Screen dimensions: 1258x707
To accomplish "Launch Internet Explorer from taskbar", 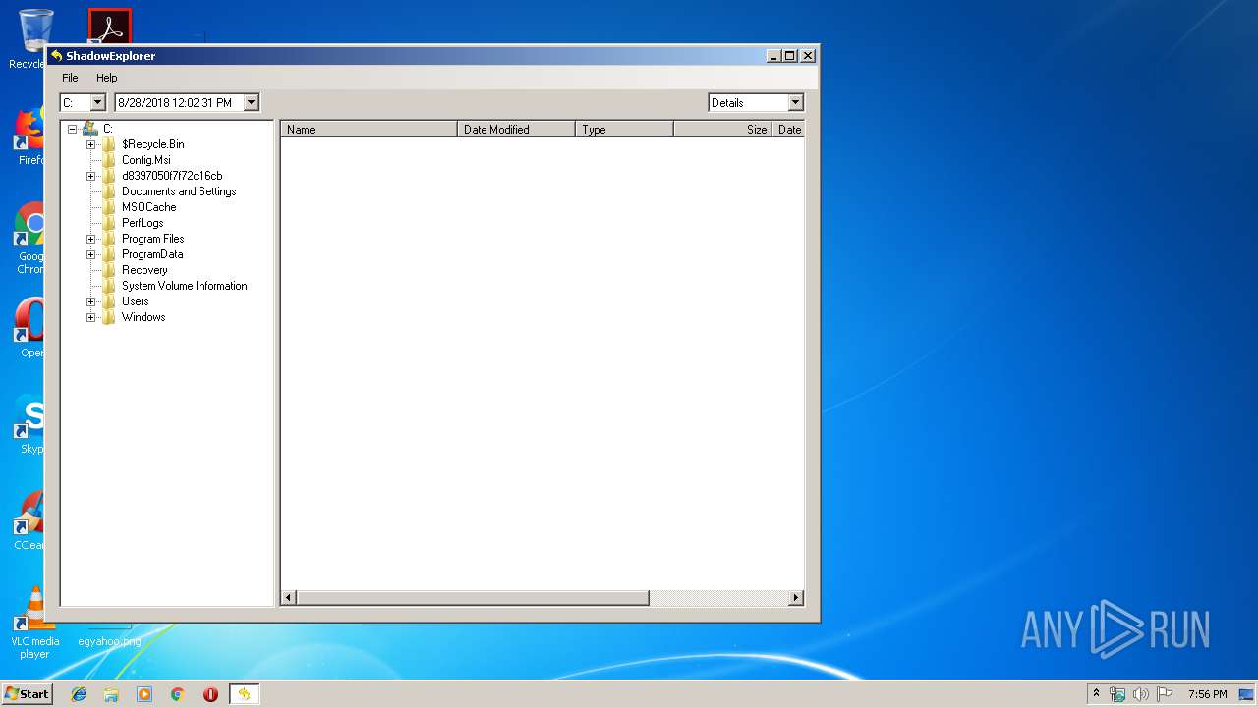I will 79,694.
